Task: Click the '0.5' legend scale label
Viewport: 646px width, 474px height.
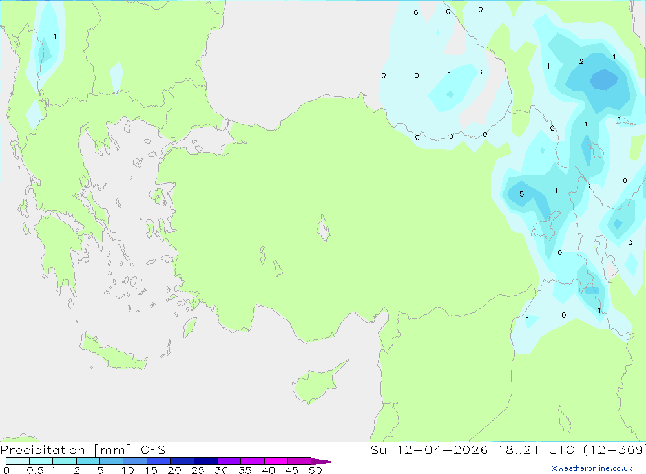Action: [35, 470]
